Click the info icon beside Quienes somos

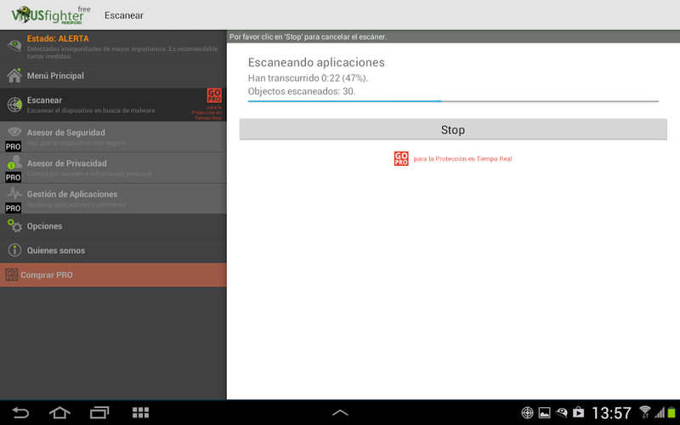pyautogui.click(x=14, y=250)
